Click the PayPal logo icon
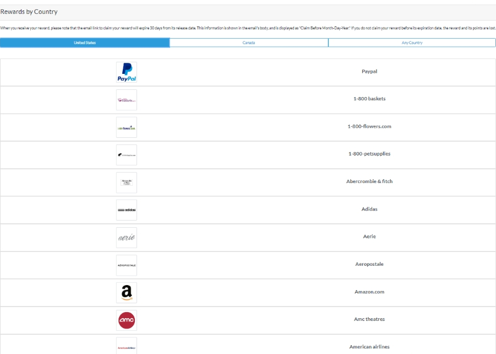This screenshot has height=354, width=496. point(127,72)
